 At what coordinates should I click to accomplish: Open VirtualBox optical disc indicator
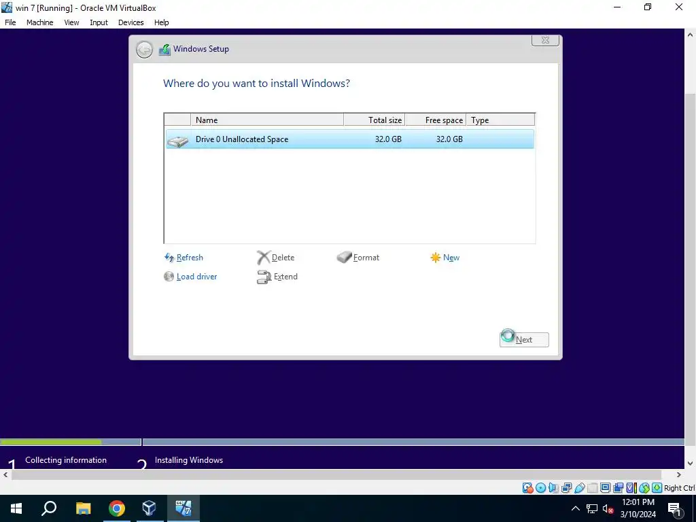(540, 488)
